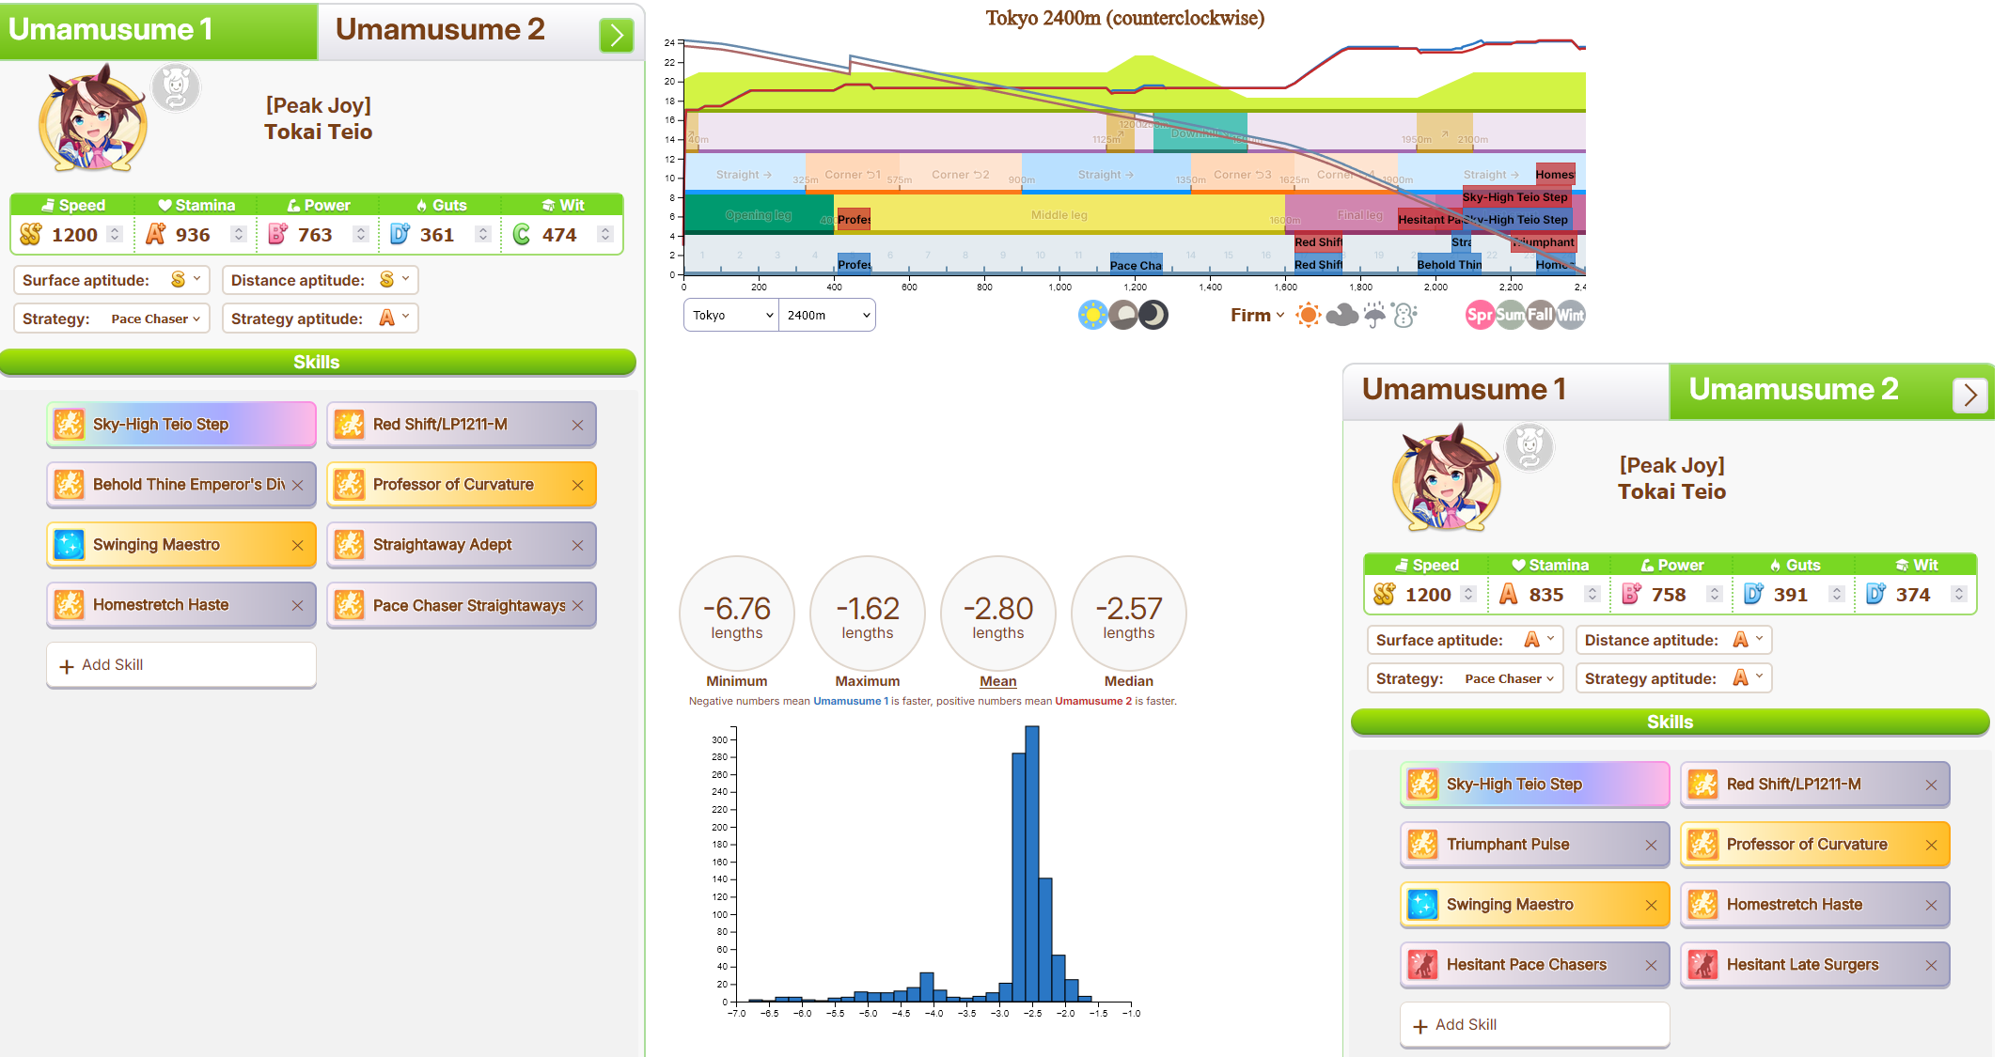Click the Maximum -1.62 lengths circle
Screen dimensions: 2008x1057
[x=868, y=614]
